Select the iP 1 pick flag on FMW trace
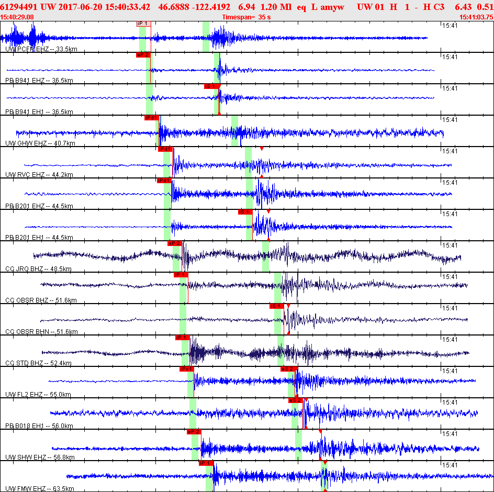 [x=206, y=463]
